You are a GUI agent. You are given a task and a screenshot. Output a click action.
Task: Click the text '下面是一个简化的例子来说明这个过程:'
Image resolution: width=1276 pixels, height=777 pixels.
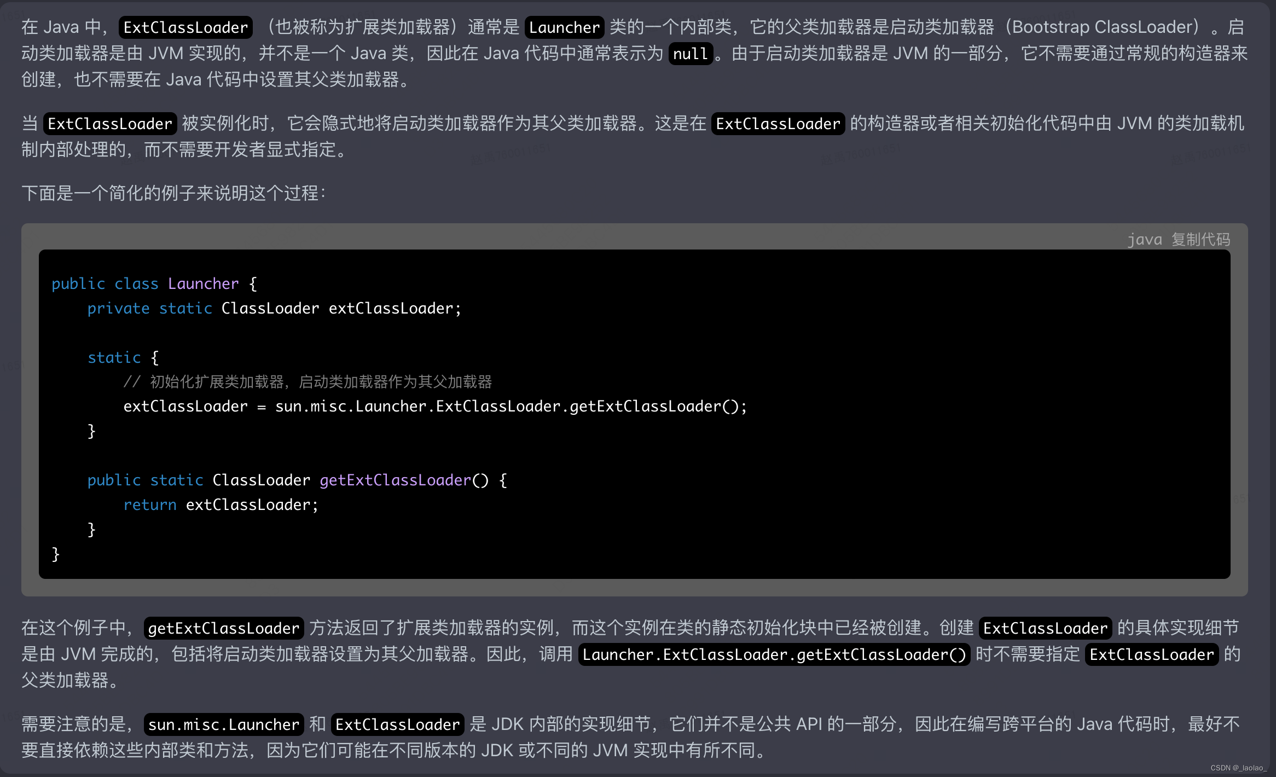click(174, 193)
